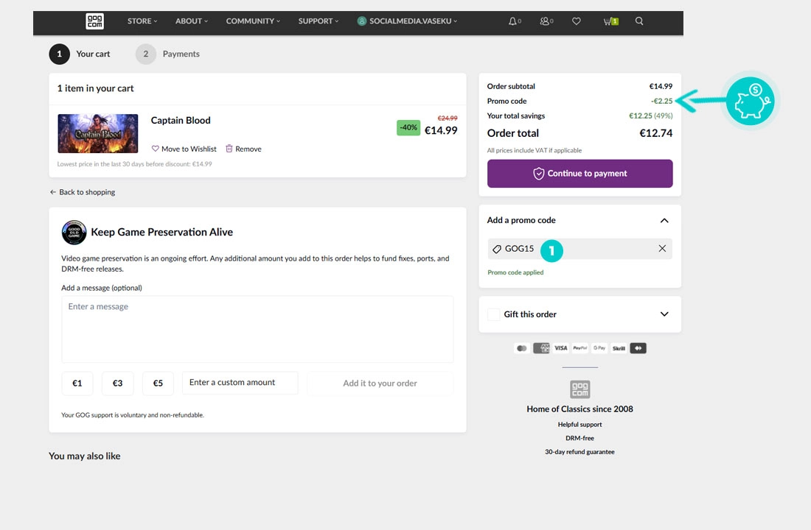Click the Skrill payment method icon

point(619,348)
